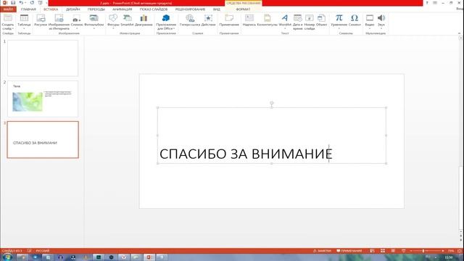Select slide 1 thumbnail
Image resolution: width=464 pixels, height=261 pixels.
click(x=43, y=58)
